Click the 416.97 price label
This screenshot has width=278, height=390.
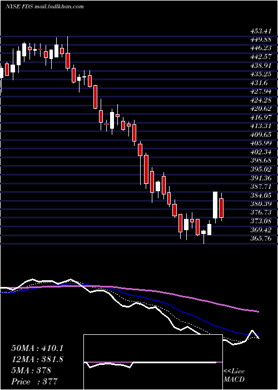tap(261, 117)
